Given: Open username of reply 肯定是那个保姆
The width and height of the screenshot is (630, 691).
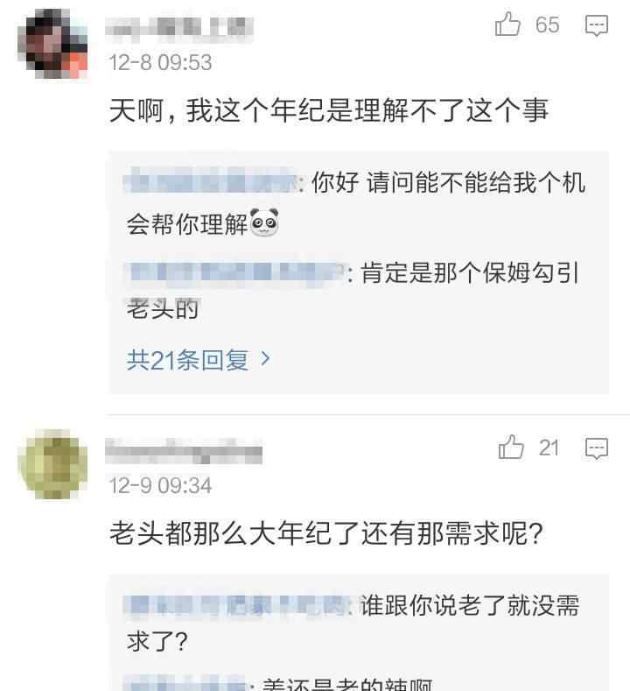Looking at the screenshot, I should [x=236, y=272].
